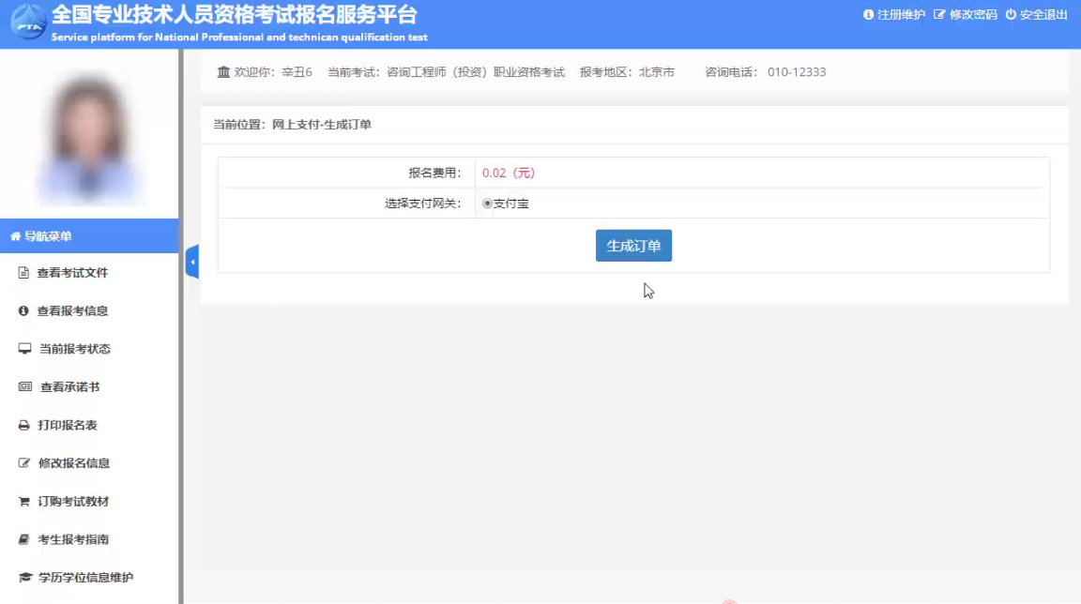Click the shopping cart icon beside 订购考试教材
1081x604 pixels.
24,502
